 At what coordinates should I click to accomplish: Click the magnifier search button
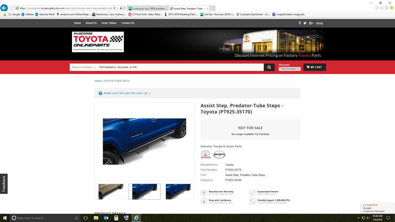269,67
